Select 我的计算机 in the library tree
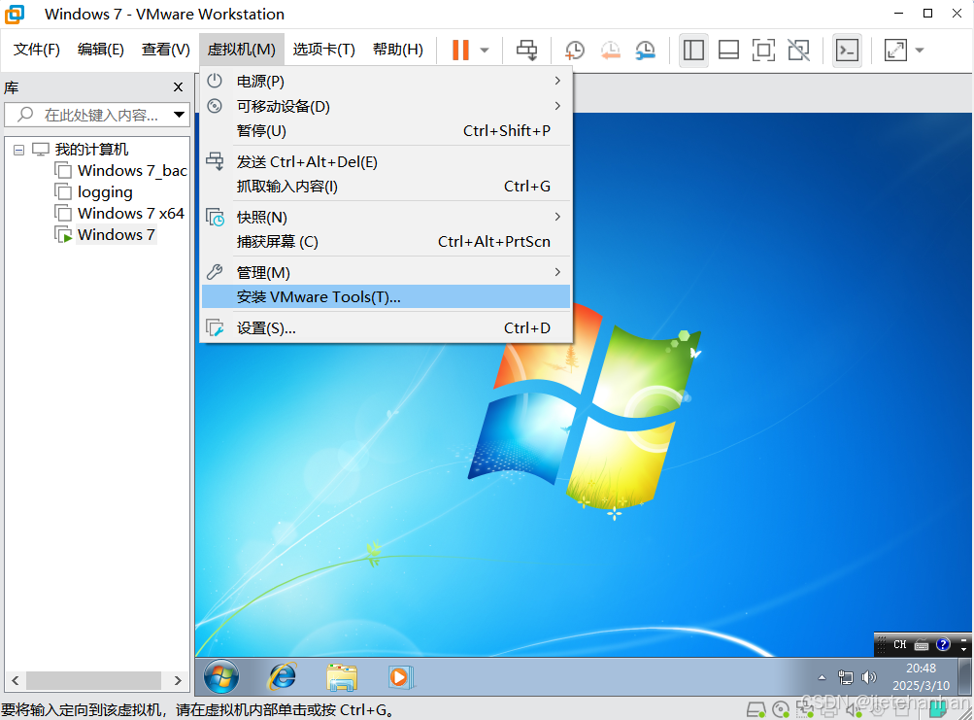 pos(91,150)
